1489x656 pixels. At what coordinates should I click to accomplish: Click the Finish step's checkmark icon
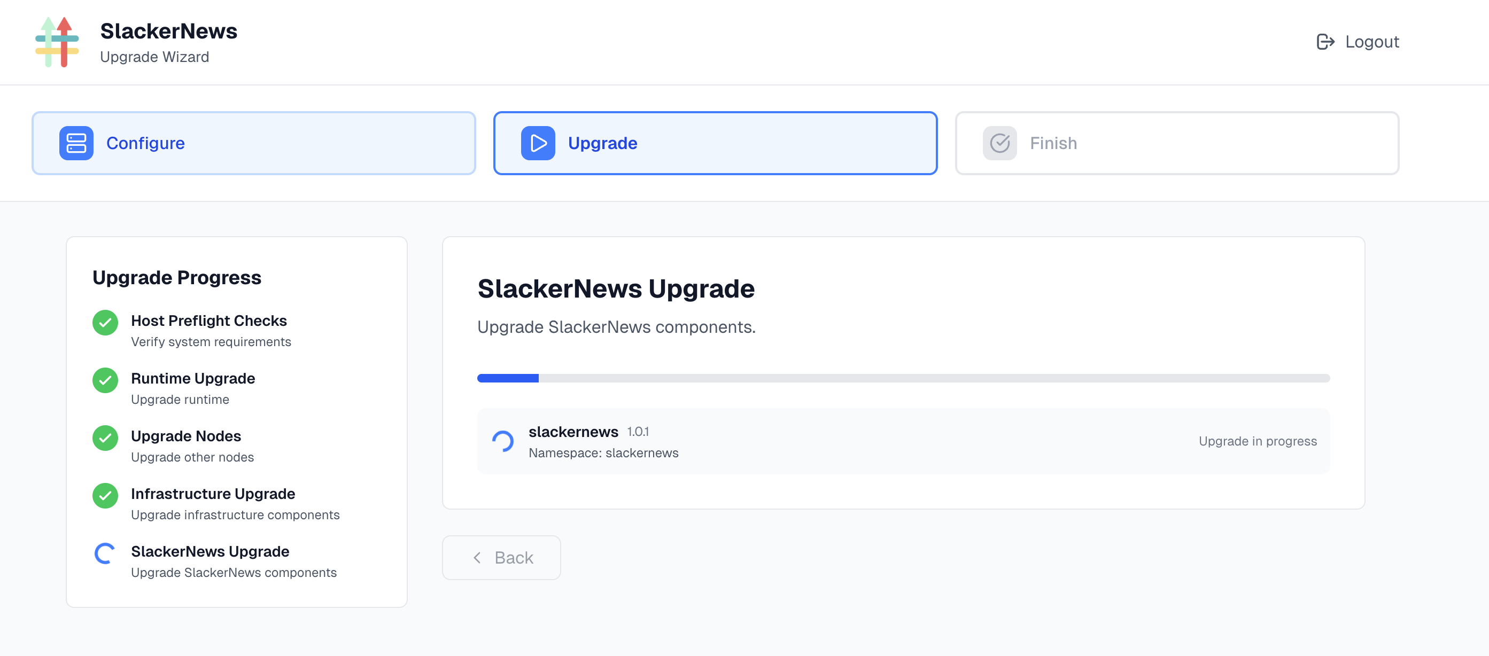(x=999, y=143)
